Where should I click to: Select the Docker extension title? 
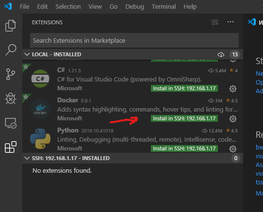click(x=67, y=100)
